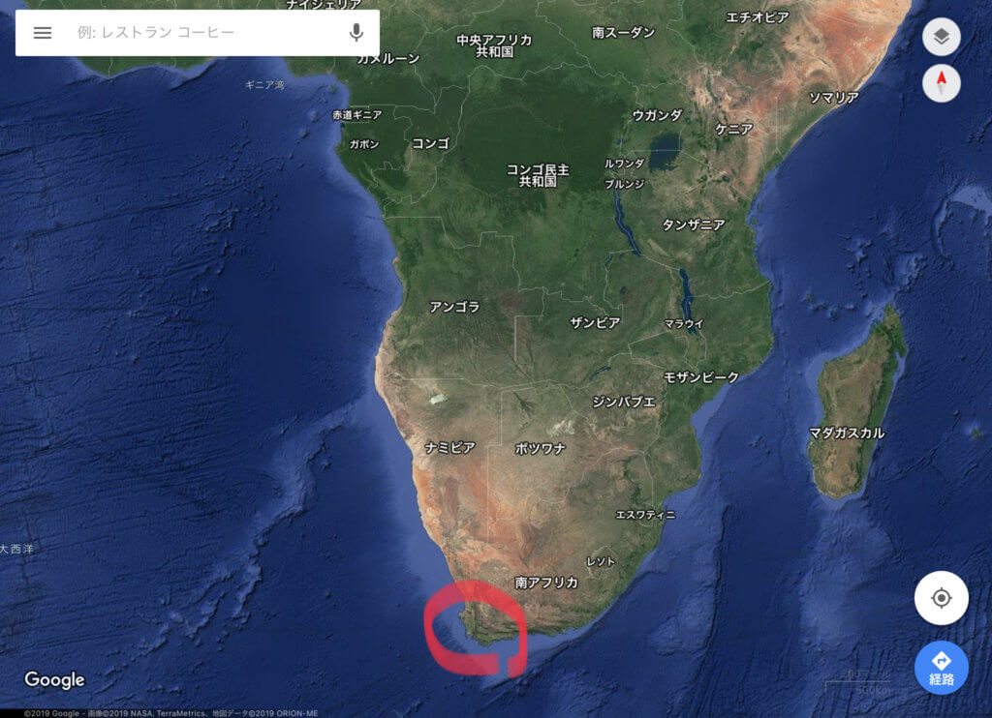The image size is (992, 718).
Task: Tap the red compass north icon
Action: (942, 83)
